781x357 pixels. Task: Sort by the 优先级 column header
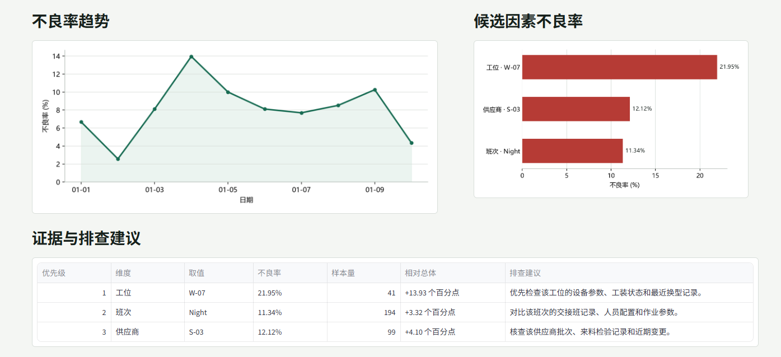(x=74, y=273)
